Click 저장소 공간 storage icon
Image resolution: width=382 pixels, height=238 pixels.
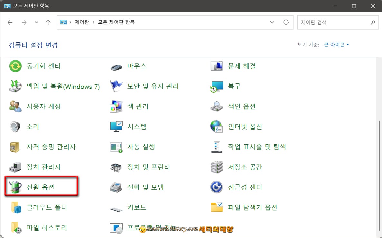click(217, 167)
